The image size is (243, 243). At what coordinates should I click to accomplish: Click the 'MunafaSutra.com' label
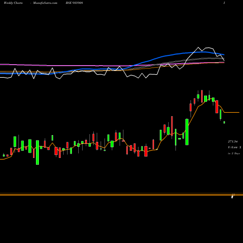(45, 3)
